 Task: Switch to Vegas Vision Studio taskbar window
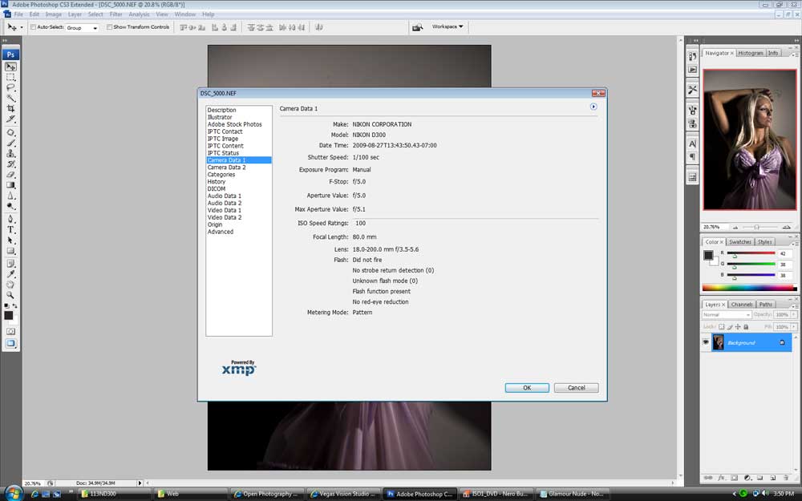pyautogui.click(x=342, y=494)
